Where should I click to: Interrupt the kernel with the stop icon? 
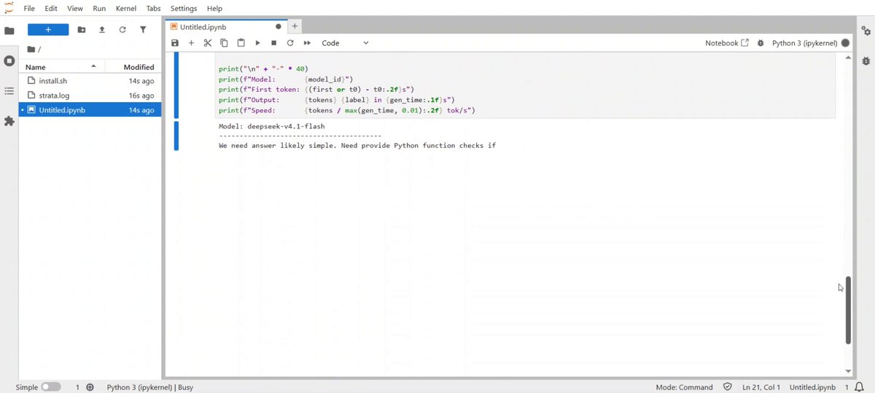pos(273,43)
